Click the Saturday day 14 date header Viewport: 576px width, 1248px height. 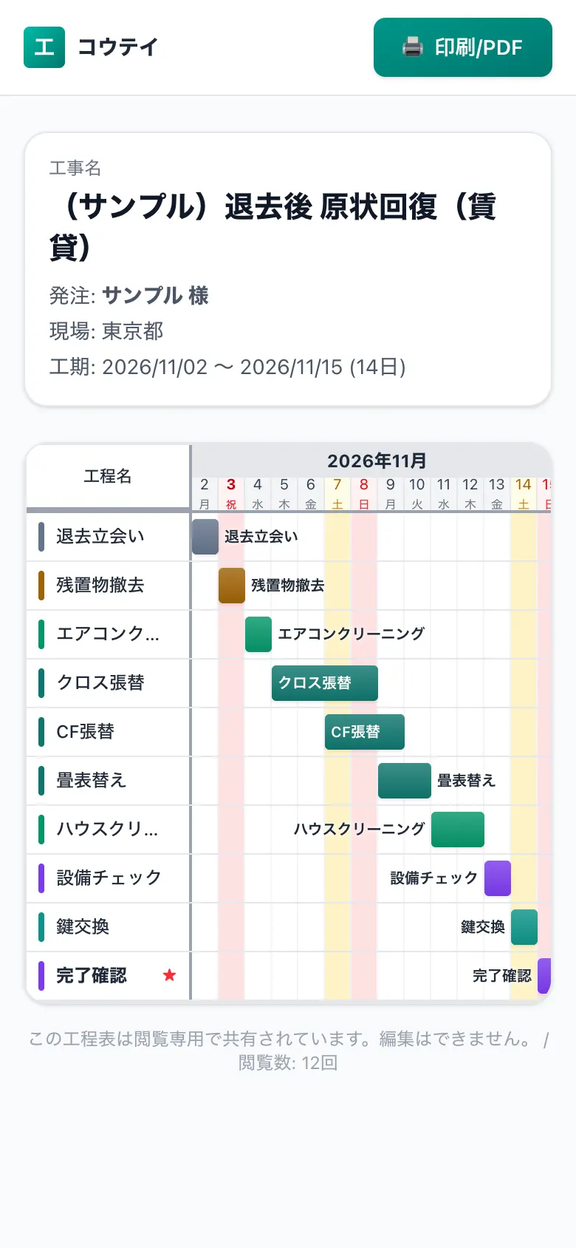524,493
